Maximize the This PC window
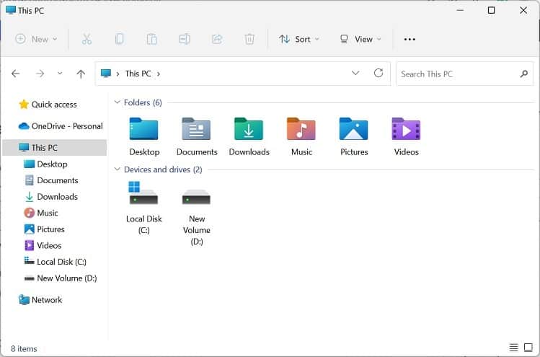Screen dimensions: 540x357 (x=492, y=10)
